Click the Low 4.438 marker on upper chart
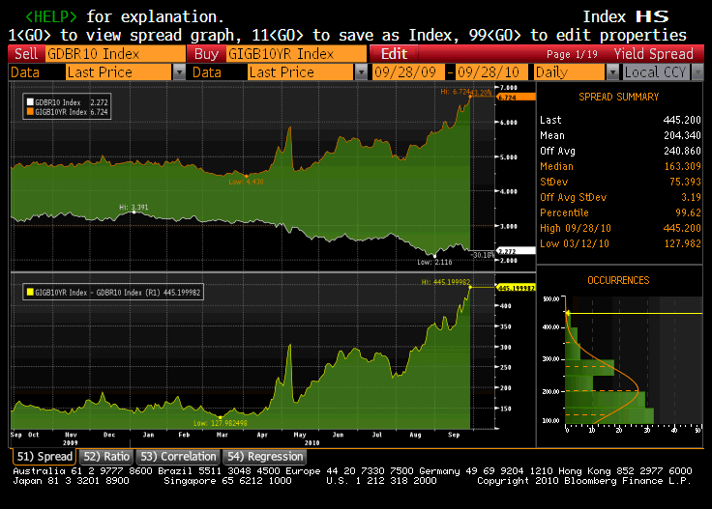The width and height of the screenshot is (712, 509). [246, 181]
